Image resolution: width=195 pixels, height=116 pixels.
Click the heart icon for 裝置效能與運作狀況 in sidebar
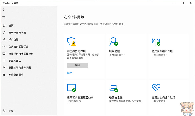click(x=4, y=68)
